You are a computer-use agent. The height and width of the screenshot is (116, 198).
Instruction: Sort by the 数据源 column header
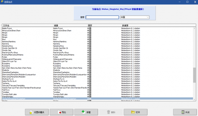(158, 25)
